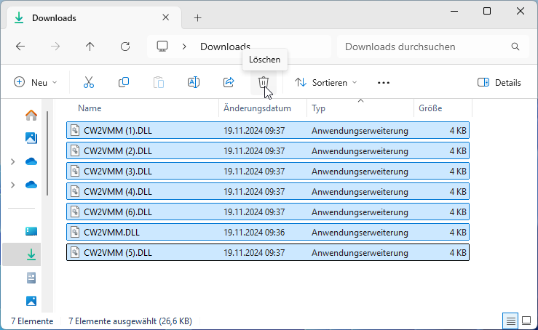Click the 7 Elemente status text
Image resolution: width=538 pixels, height=330 pixels.
pyautogui.click(x=32, y=321)
